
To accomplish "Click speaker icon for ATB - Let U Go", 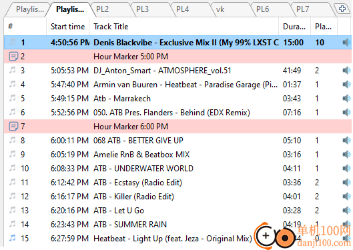I will click(x=346, y=210).
